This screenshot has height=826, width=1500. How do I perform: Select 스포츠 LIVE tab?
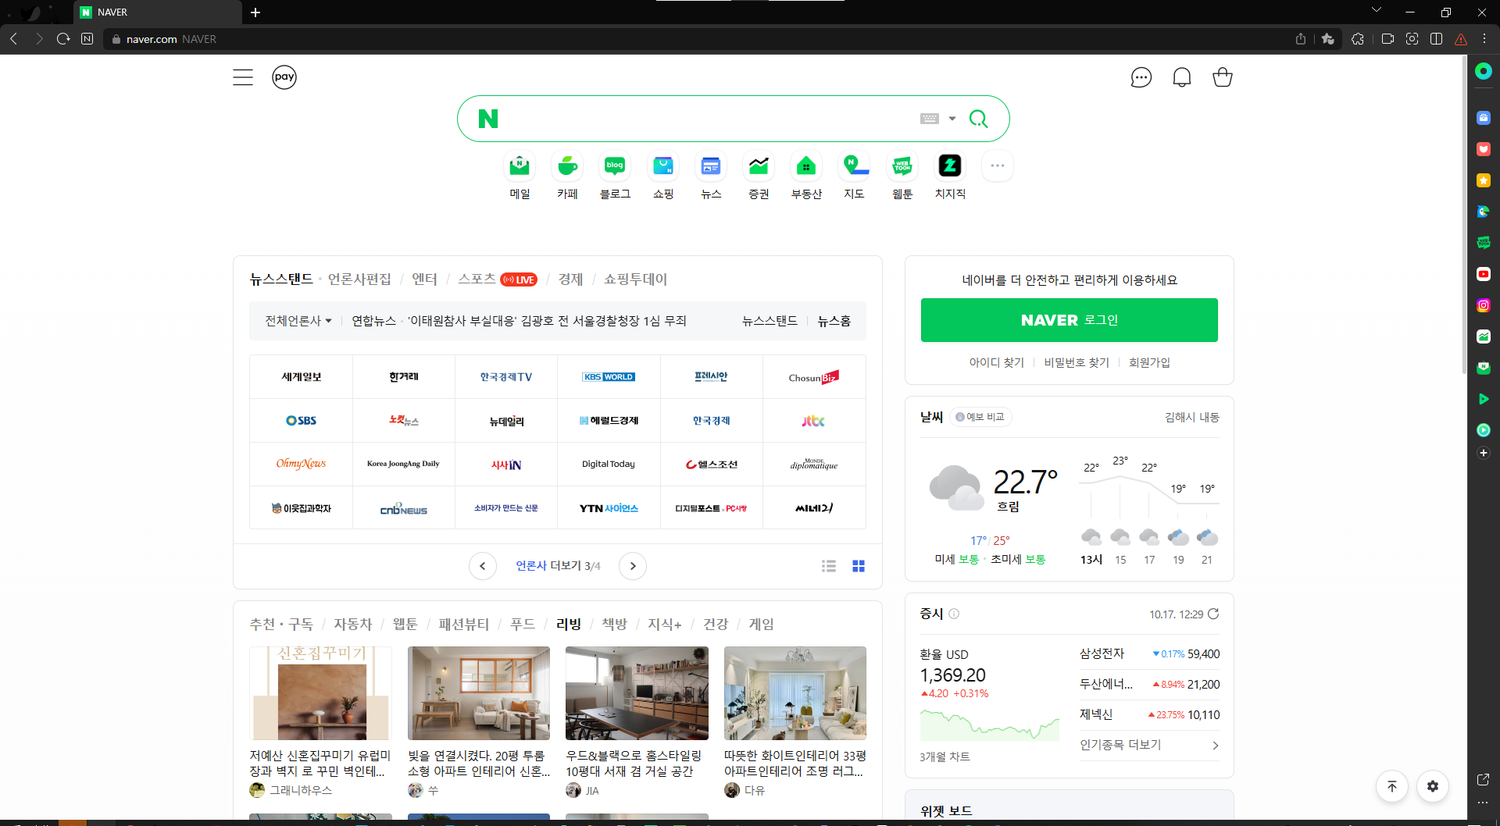tap(498, 279)
